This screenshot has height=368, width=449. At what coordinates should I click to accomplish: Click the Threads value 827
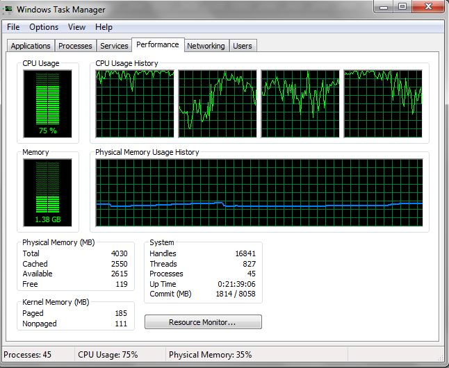(x=249, y=264)
